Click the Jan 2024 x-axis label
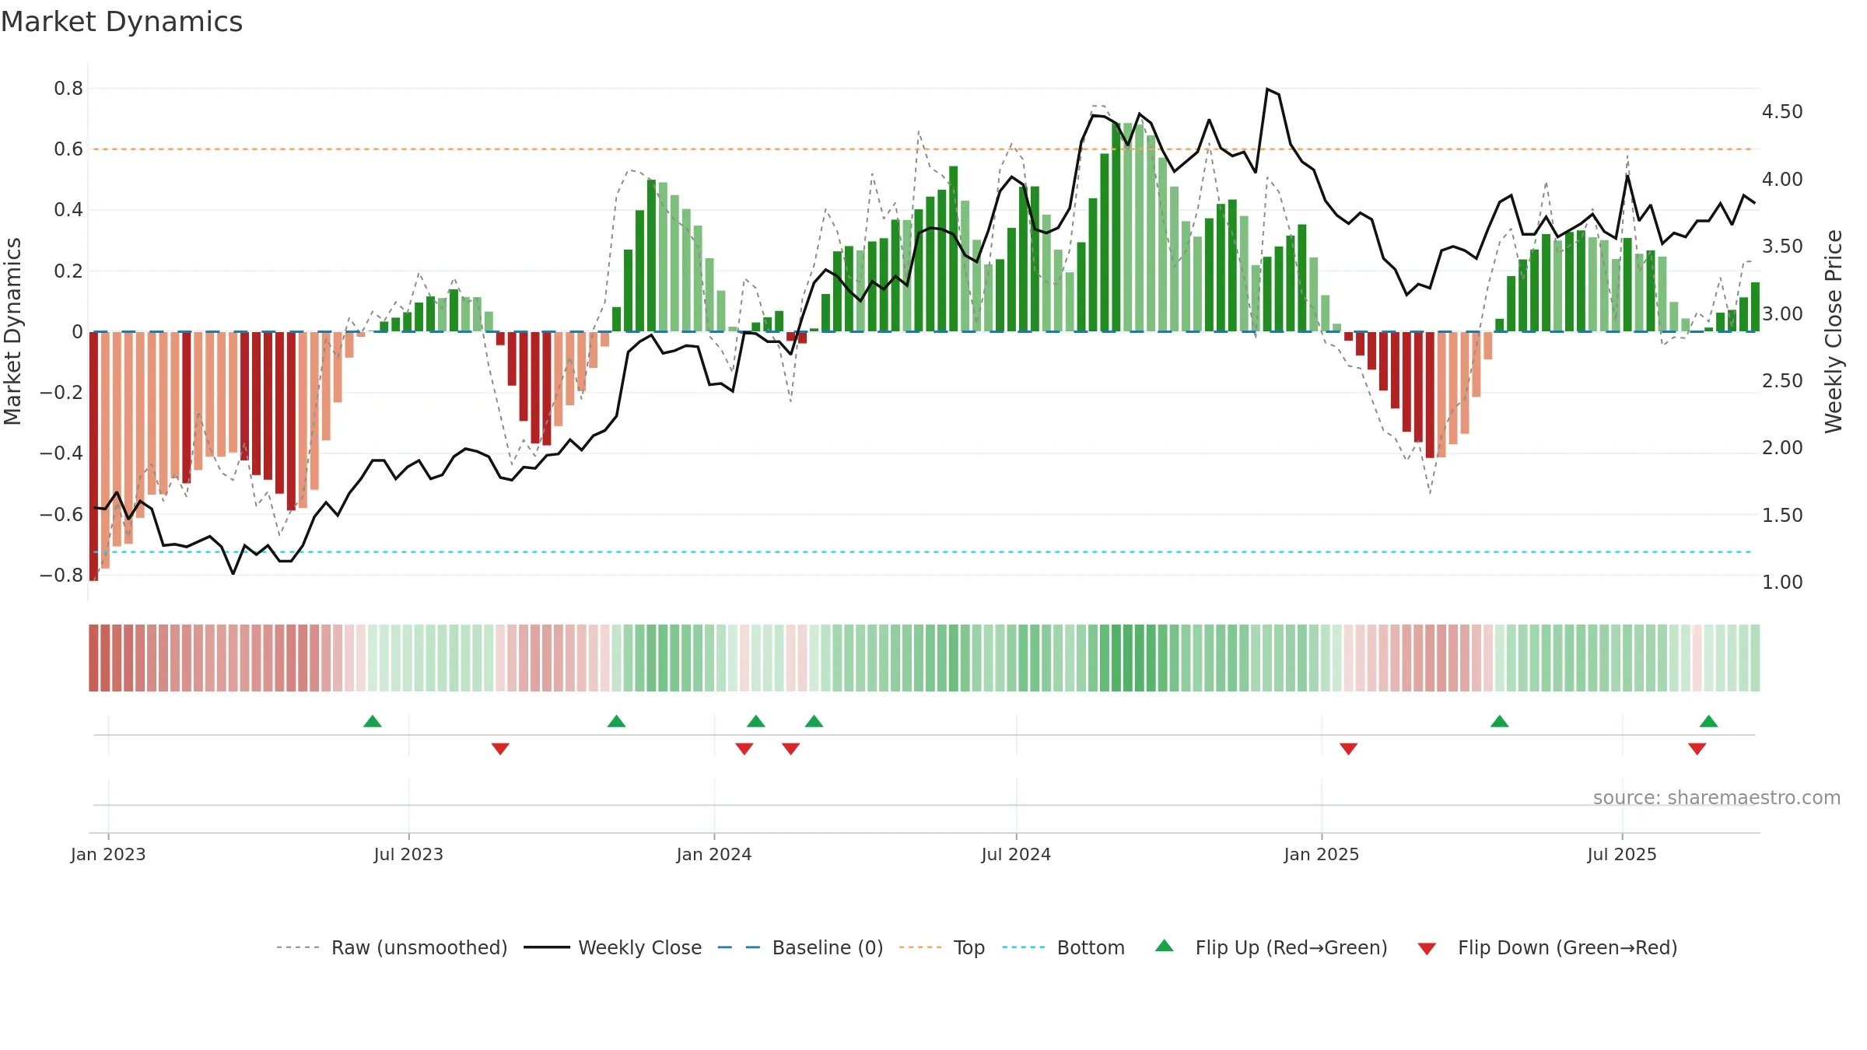Image resolution: width=1867 pixels, height=1050 pixels. pos(714,854)
